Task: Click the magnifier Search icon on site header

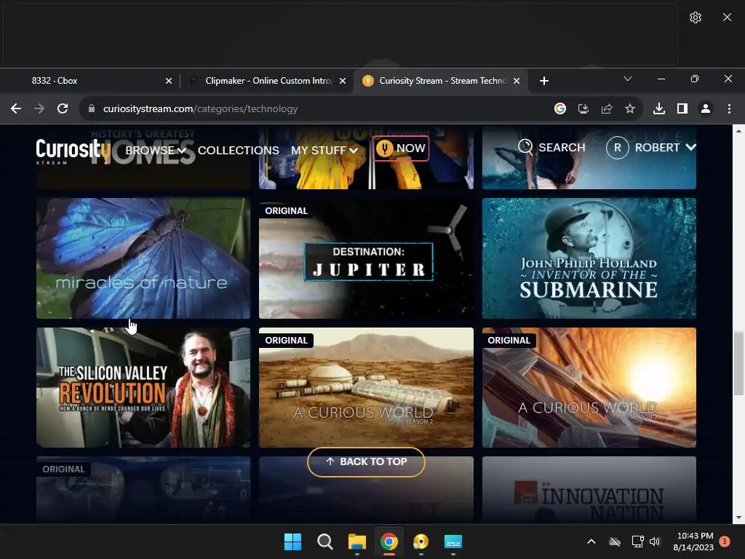Action: click(525, 147)
